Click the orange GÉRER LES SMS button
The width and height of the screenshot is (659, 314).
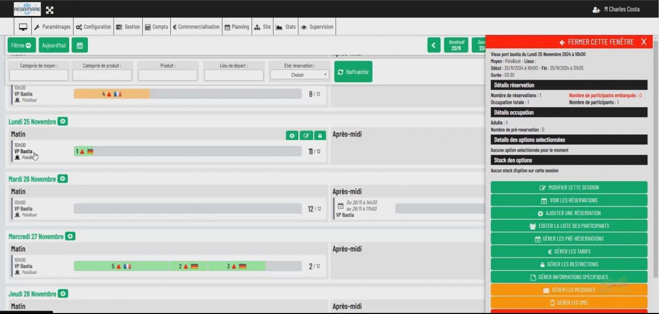[569, 302]
